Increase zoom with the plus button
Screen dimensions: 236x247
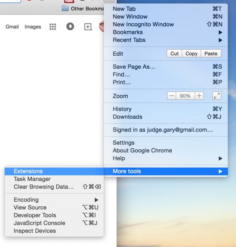click(199, 96)
